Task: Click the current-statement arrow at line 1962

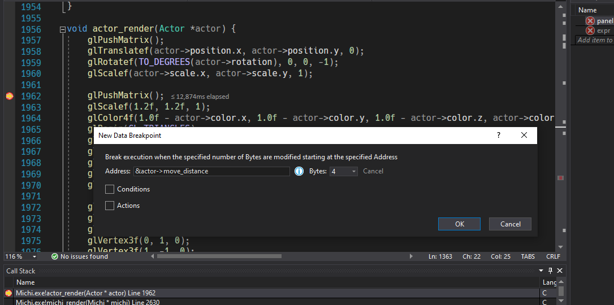Action: [10, 96]
